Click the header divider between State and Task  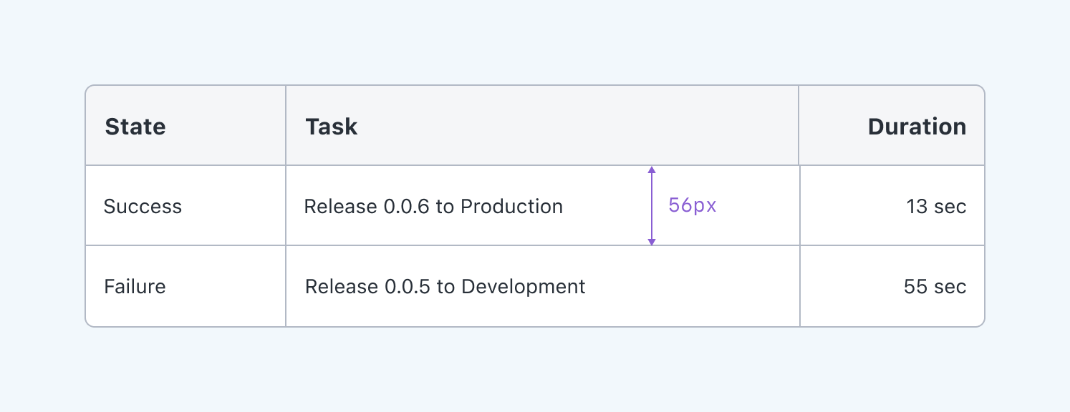[x=286, y=126]
